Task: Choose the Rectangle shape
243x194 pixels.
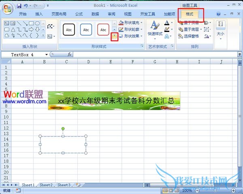Action: pyautogui.click(x=31, y=23)
